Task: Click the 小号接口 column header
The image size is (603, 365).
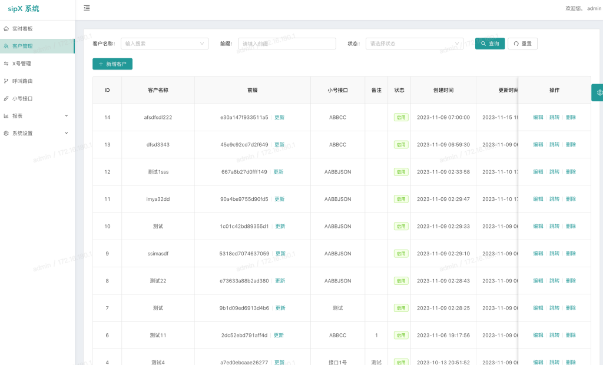Action: pyautogui.click(x=337, y=90)
